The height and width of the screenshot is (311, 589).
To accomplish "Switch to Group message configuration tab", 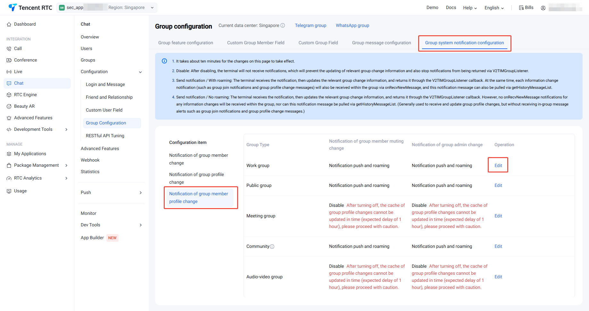I will pos(381,43).
